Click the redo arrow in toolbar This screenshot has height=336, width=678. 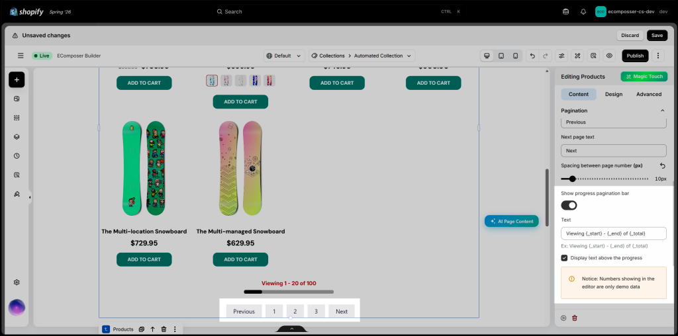pyautogui.click(x=546, y=56)
